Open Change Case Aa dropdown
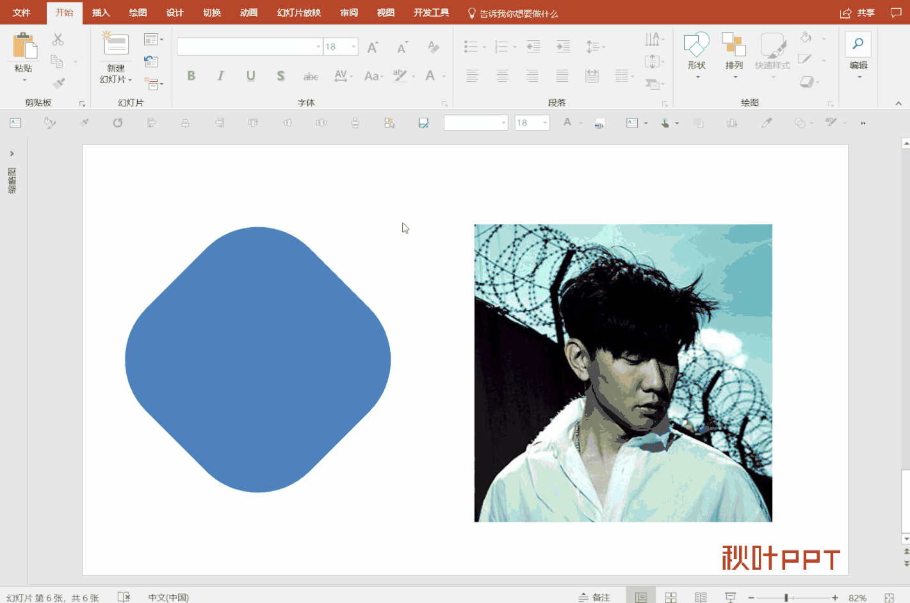The image size is (910, 603). point(373,76)
